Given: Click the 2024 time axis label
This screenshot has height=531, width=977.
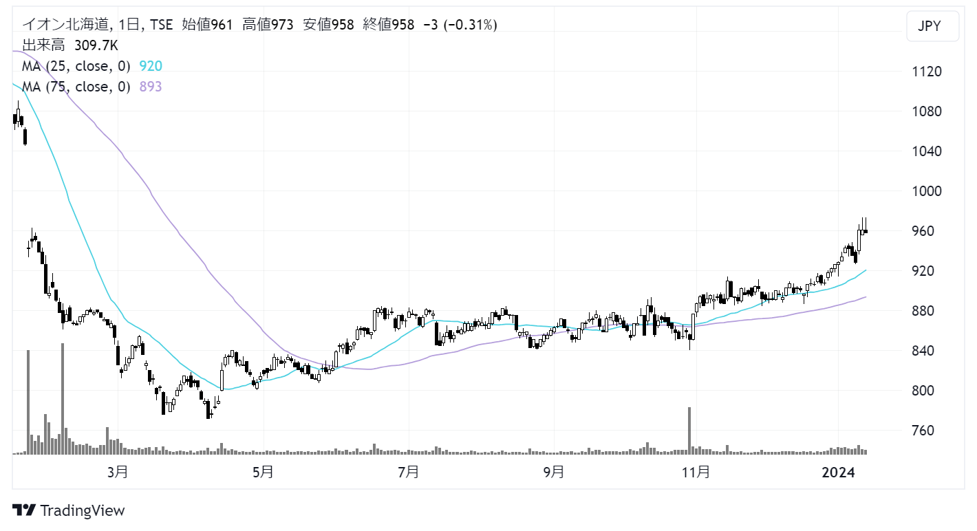Looking at the screenshot, I should pyautogui.click(x=839, y=473).
